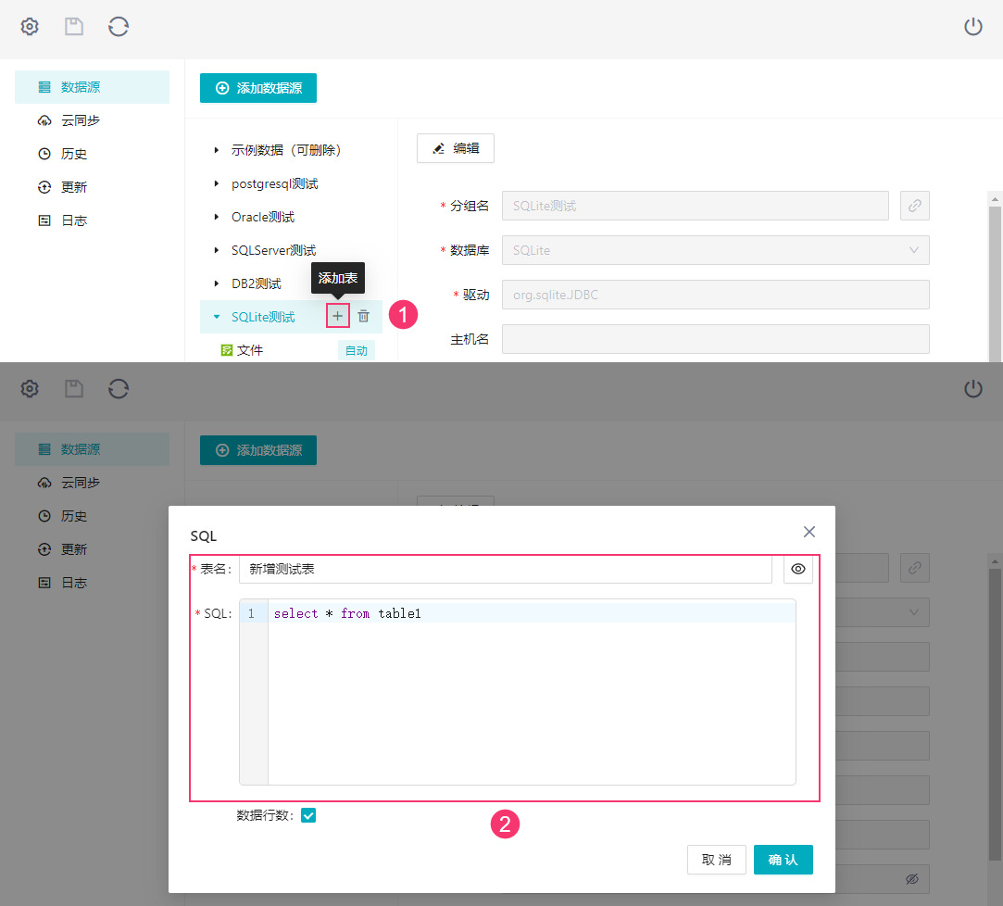Click the save disk icon in top toolbar

74,27
